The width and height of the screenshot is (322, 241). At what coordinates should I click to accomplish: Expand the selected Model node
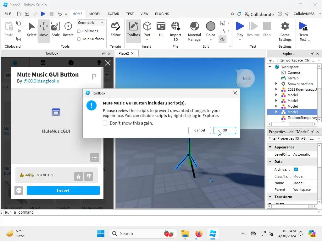[x=276, y=112]
